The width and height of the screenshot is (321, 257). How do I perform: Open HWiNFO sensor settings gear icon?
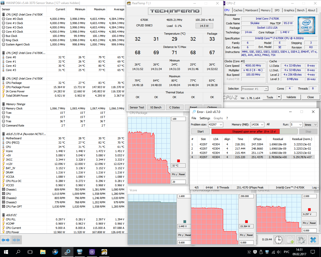click(x=301, y=240)
